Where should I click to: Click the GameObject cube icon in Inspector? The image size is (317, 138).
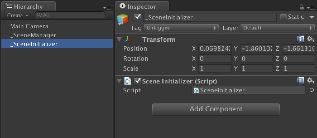coord(123,19)
